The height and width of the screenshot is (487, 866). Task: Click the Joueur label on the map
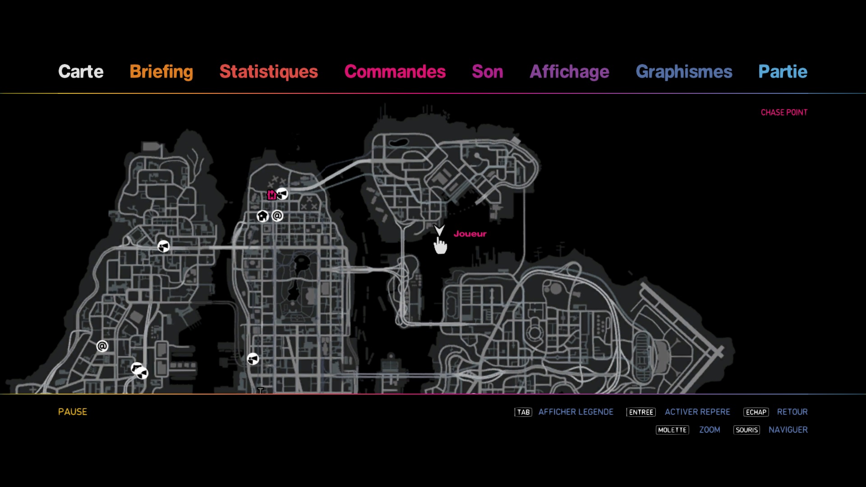coord(470,234)
